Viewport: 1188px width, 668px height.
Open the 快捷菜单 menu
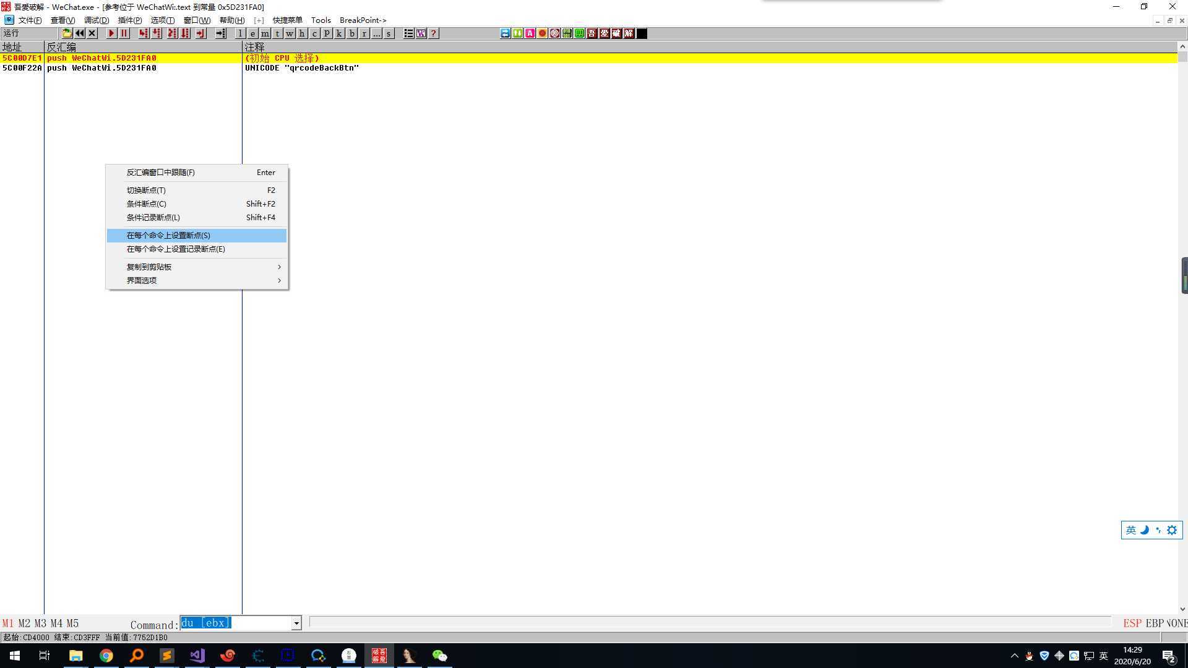[x=288, y=20]
